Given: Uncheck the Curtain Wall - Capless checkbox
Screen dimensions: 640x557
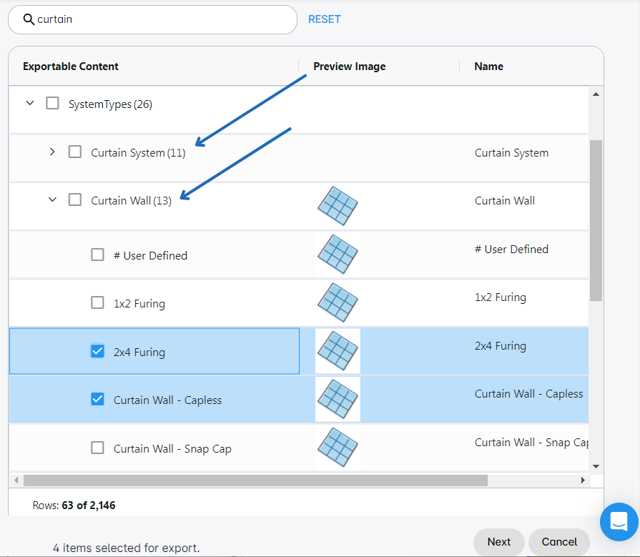Looking at the screenshot, I should point(98,400).
